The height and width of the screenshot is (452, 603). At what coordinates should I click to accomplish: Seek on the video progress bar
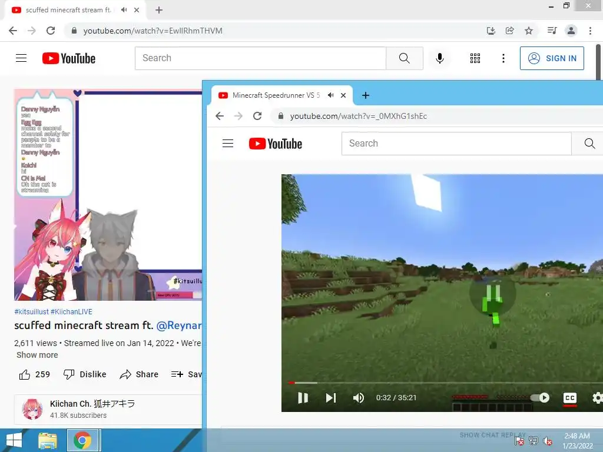[445, 383]
